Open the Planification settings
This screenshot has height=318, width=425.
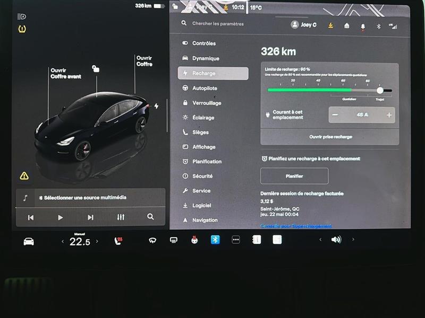(202, 162)
